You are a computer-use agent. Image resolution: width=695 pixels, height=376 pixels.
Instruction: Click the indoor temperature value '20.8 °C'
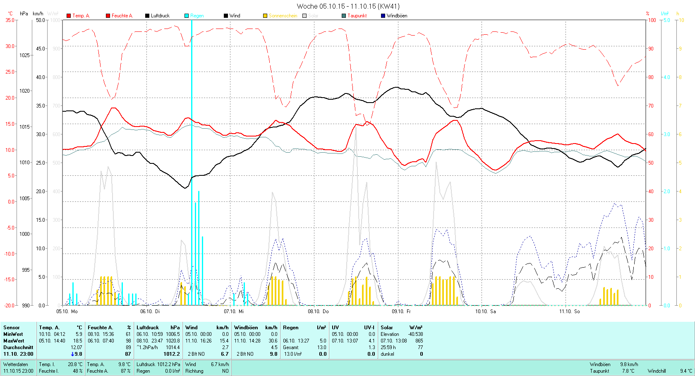coord(75,364)
